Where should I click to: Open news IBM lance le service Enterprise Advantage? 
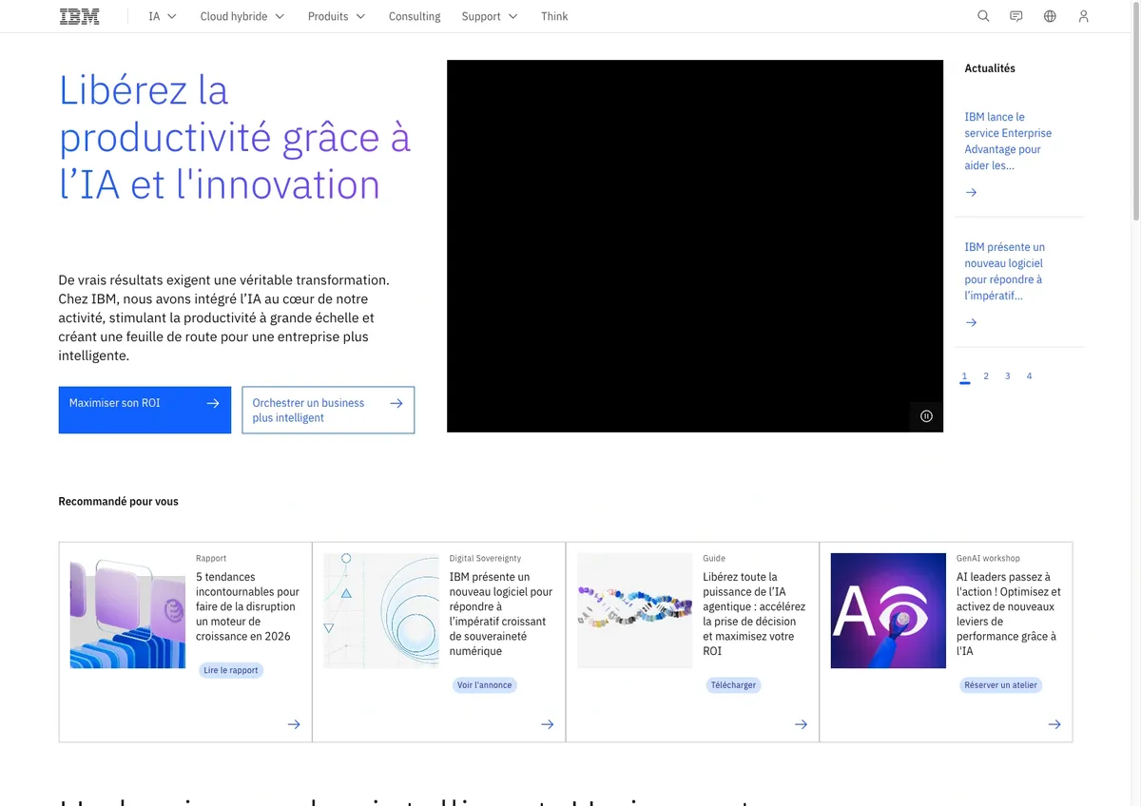click(x=1008, y=141)
